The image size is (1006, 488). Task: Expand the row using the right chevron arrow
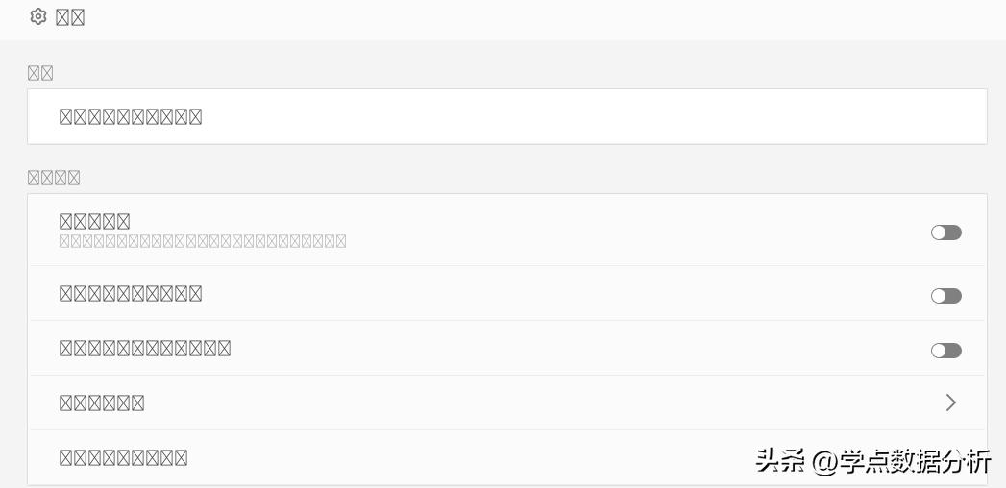tap(950, 403)
